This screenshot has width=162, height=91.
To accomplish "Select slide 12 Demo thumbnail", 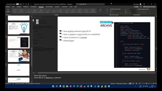I will click(18, 70).
